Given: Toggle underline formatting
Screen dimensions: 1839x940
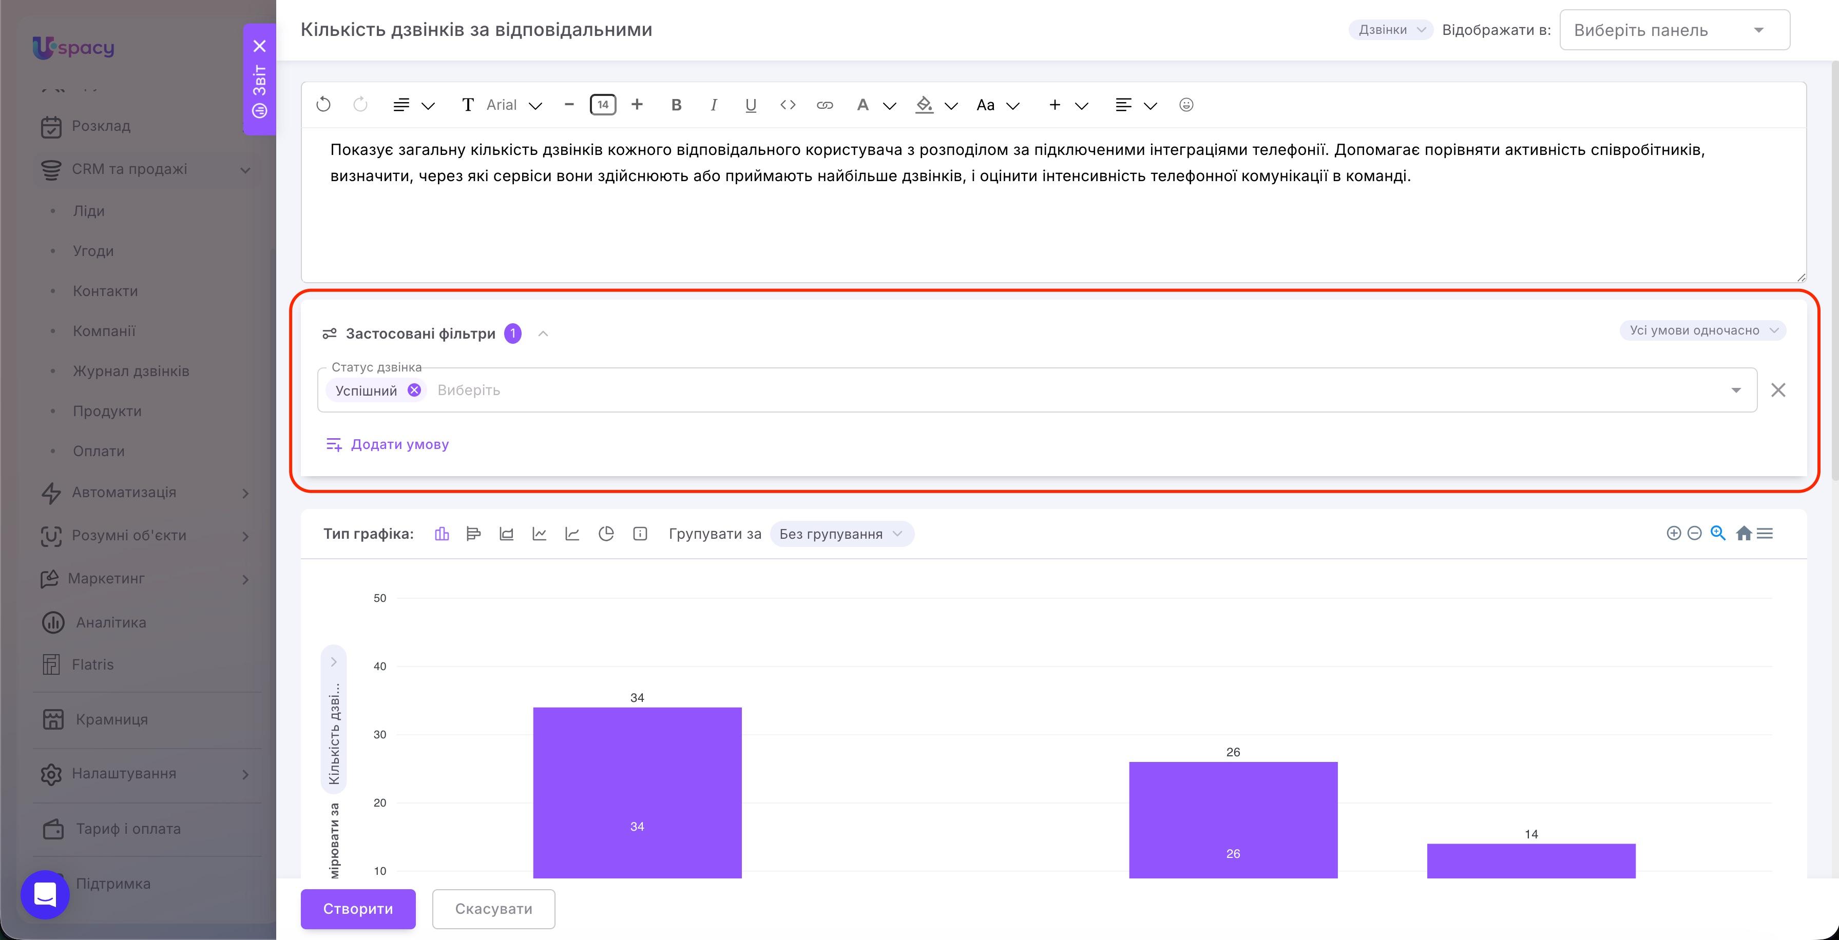Looking at the screenshot, I should (x=750, y=106).
